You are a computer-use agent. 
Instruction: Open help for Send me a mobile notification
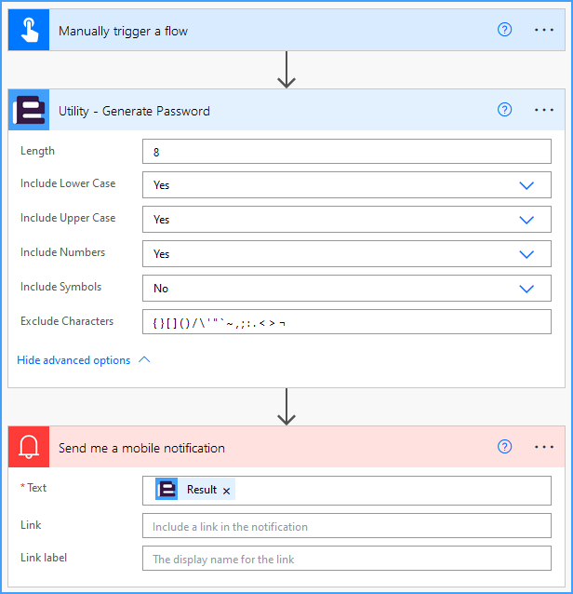(504, 447)
